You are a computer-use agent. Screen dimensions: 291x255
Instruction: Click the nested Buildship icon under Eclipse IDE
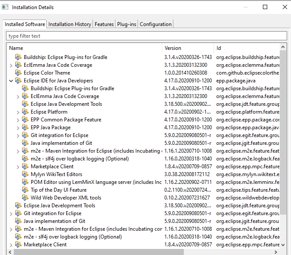(x=25, y=88)
